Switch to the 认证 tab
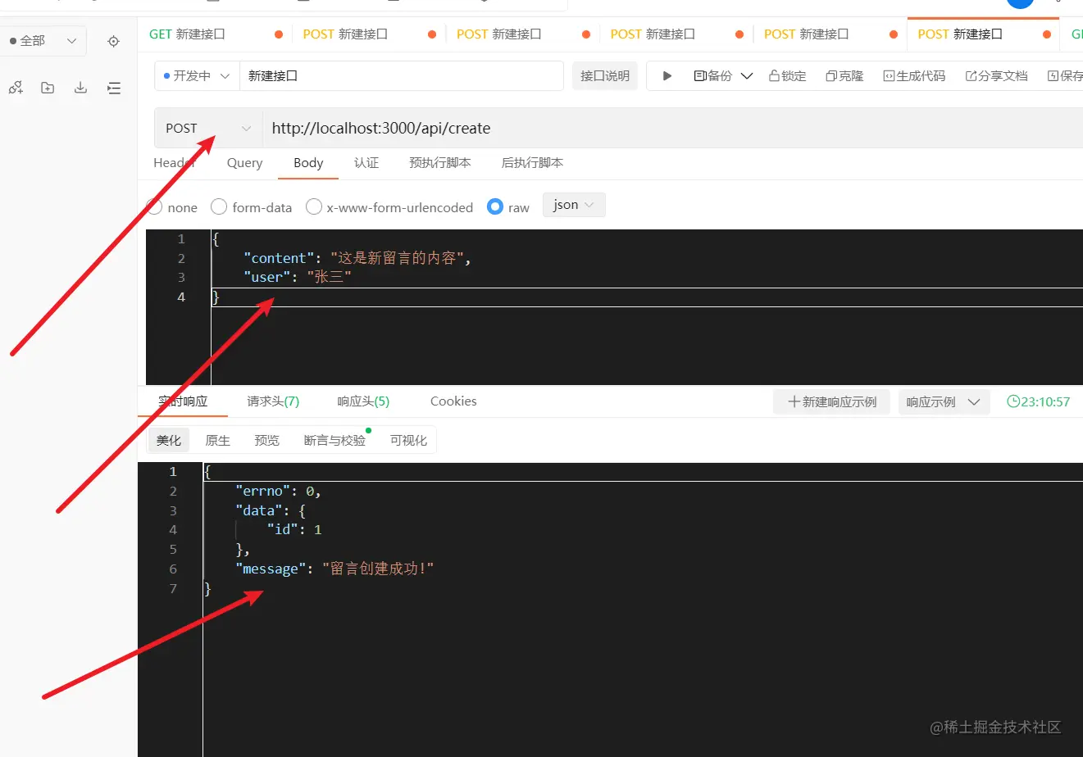 click(x=366, y=162)
